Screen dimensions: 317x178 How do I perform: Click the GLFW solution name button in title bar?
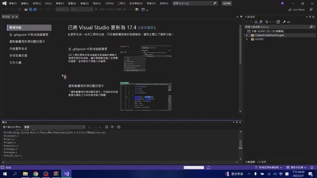point(227,3)
